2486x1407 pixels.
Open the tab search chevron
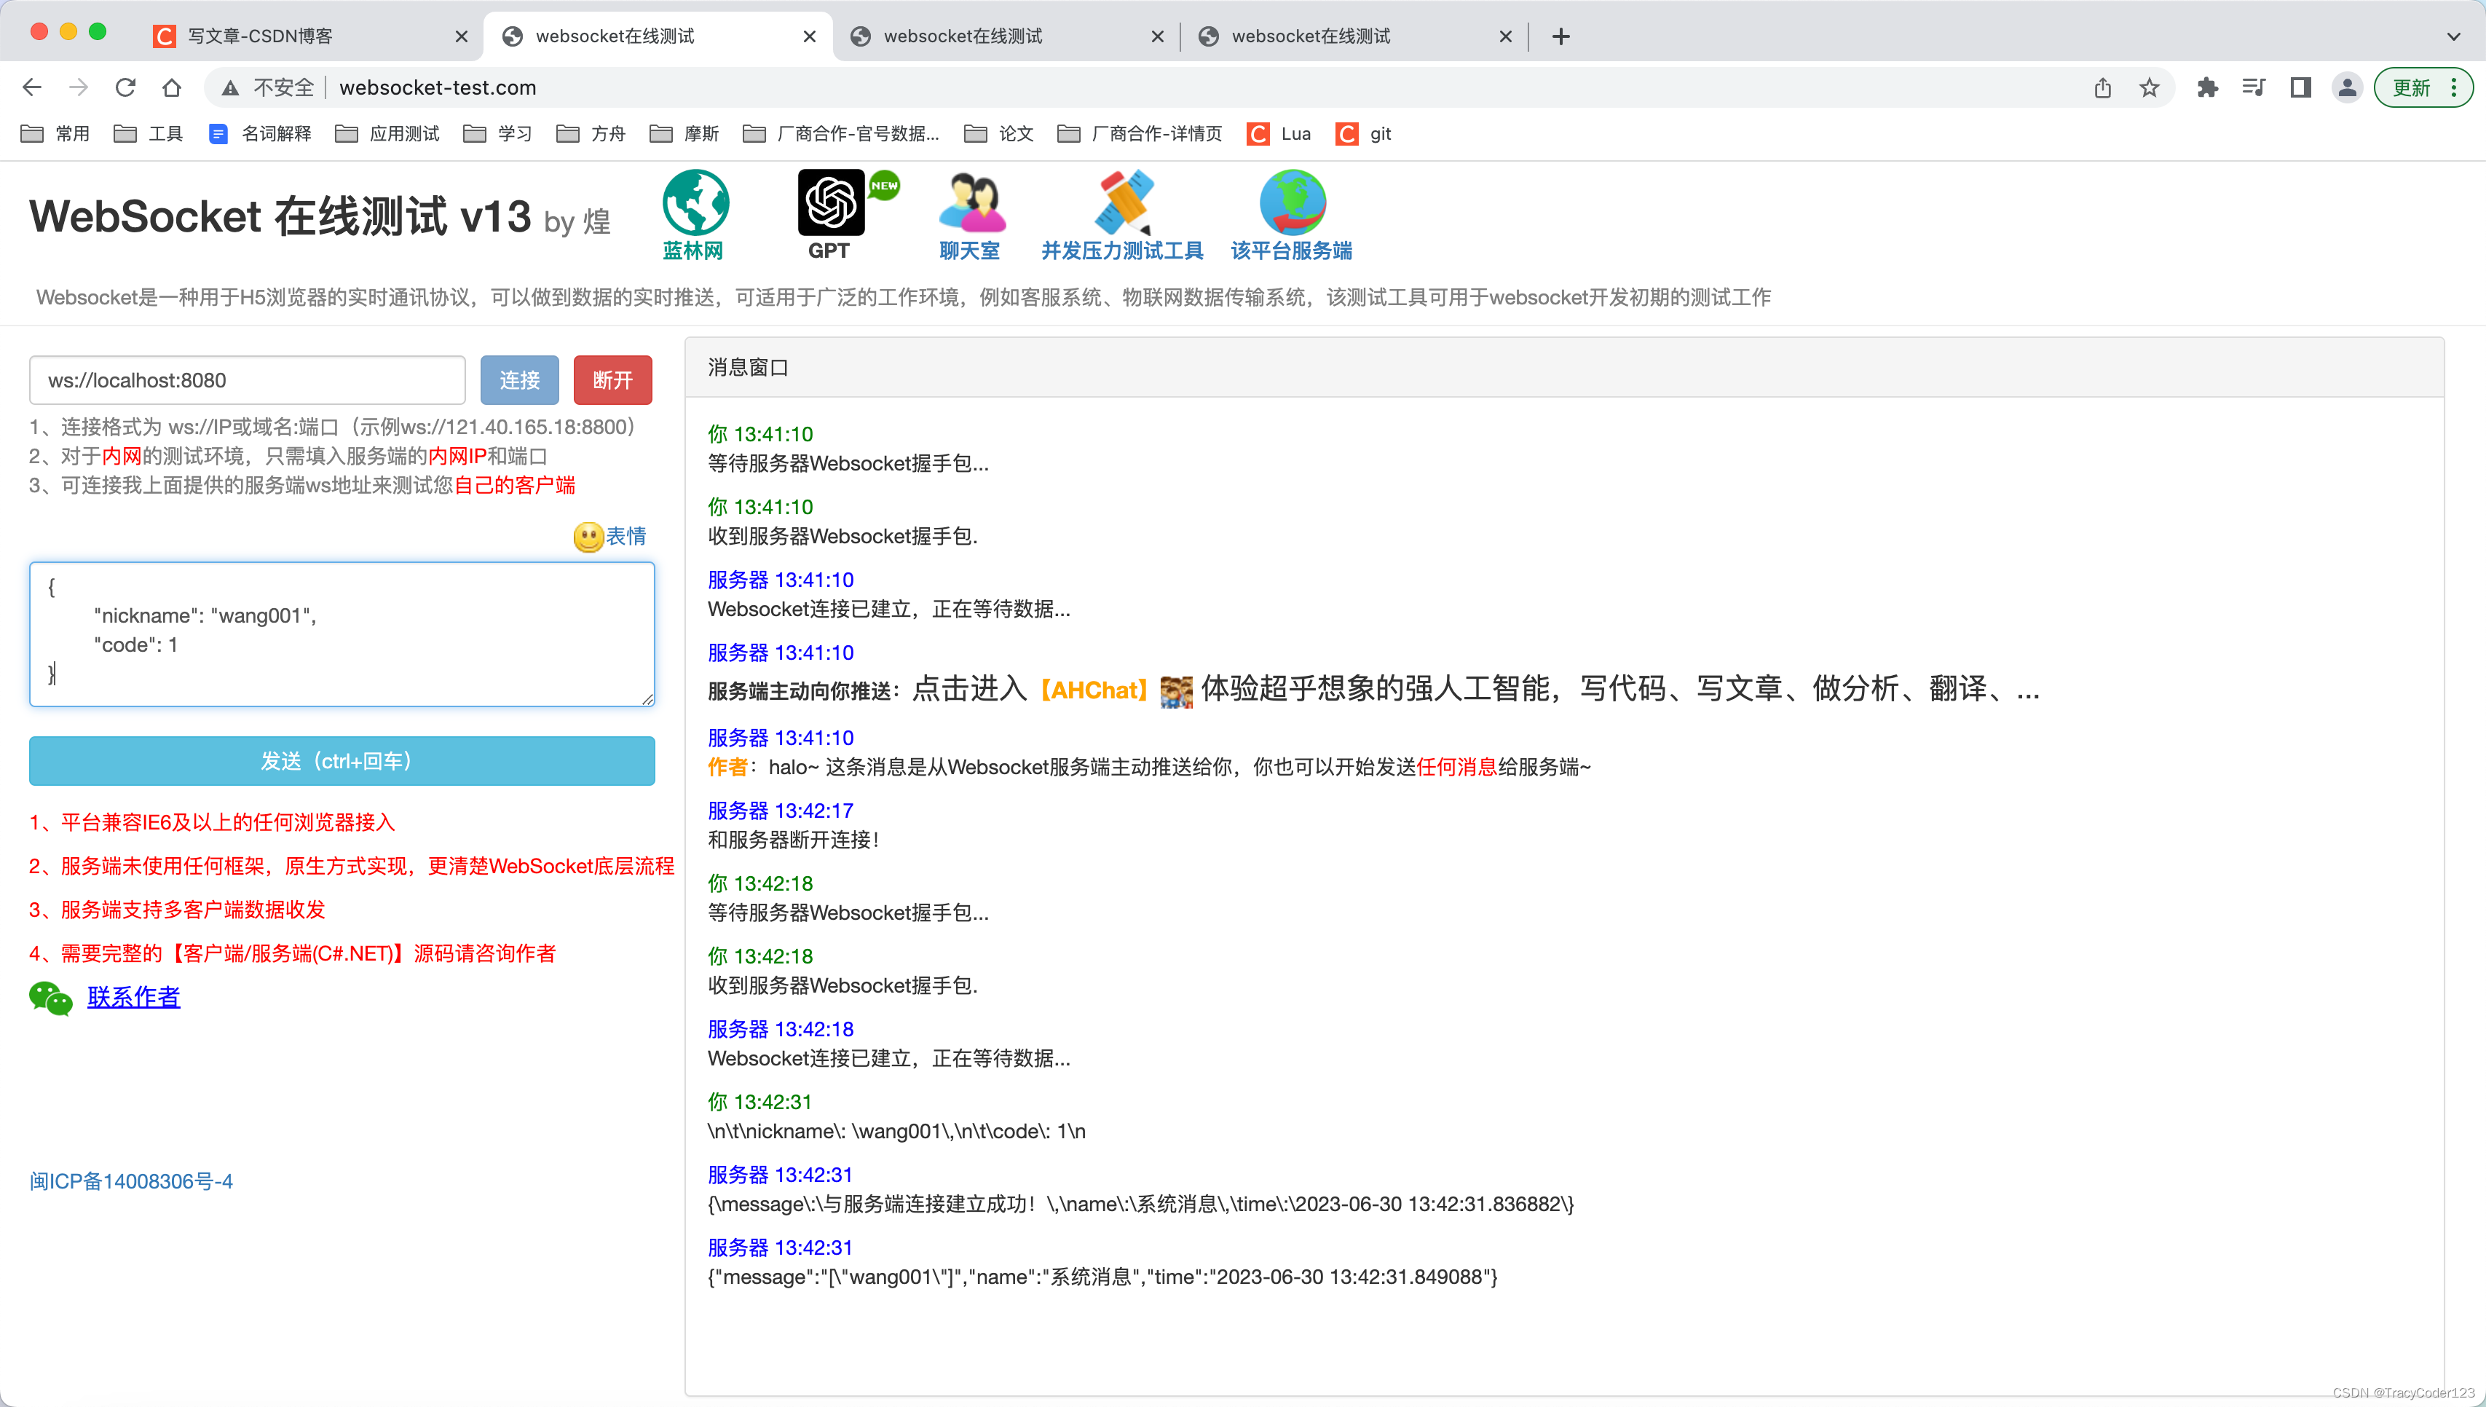2453,36
